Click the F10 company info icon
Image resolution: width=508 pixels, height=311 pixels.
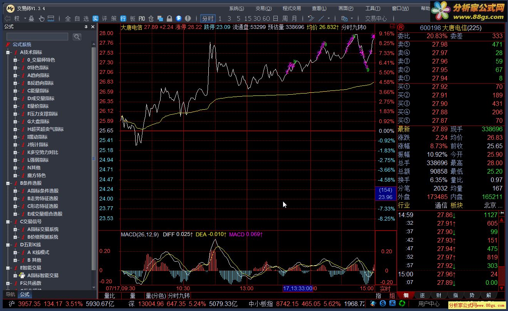click(142, 18)
